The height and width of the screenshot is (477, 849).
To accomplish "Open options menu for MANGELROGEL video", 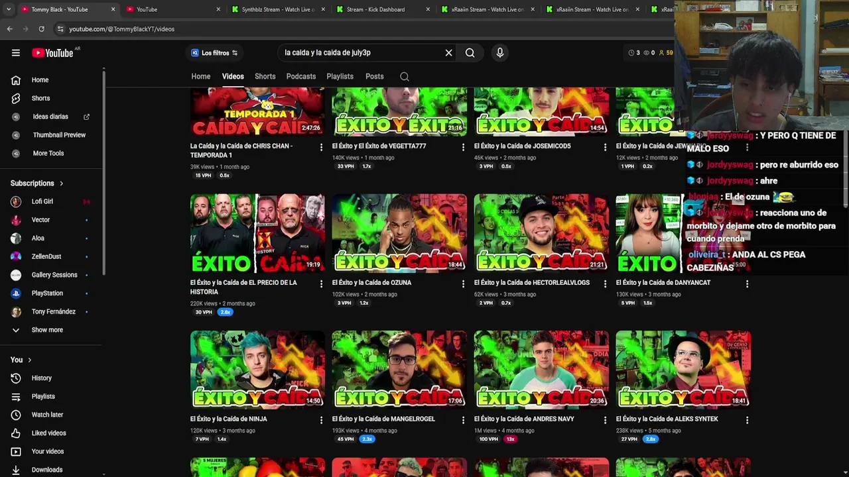I will pos(463,420).
